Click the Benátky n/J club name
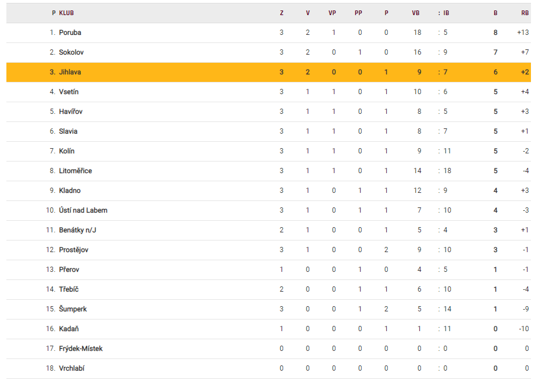This screenshot has width=542, height=384. click(x=77, y=230)
